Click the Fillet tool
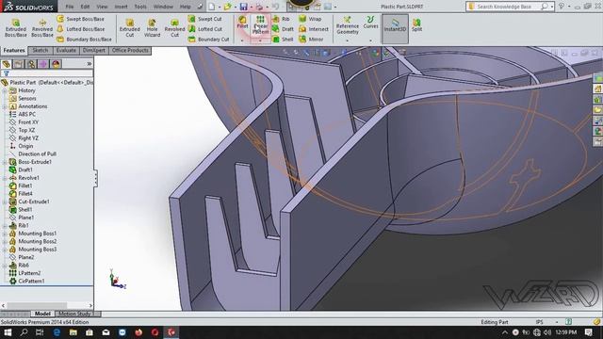This screenshot has height=339, width=603. click(242, 23)
